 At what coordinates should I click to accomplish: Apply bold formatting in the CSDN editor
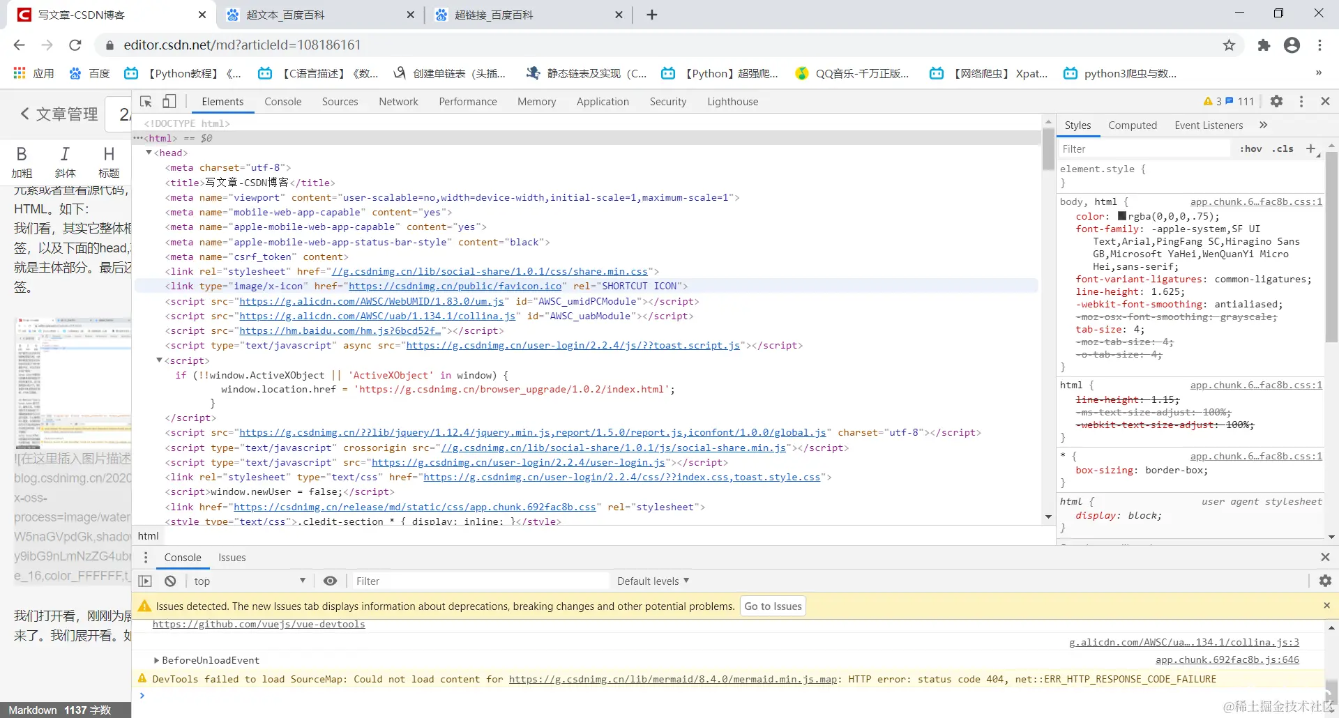[x=22, y=162]
